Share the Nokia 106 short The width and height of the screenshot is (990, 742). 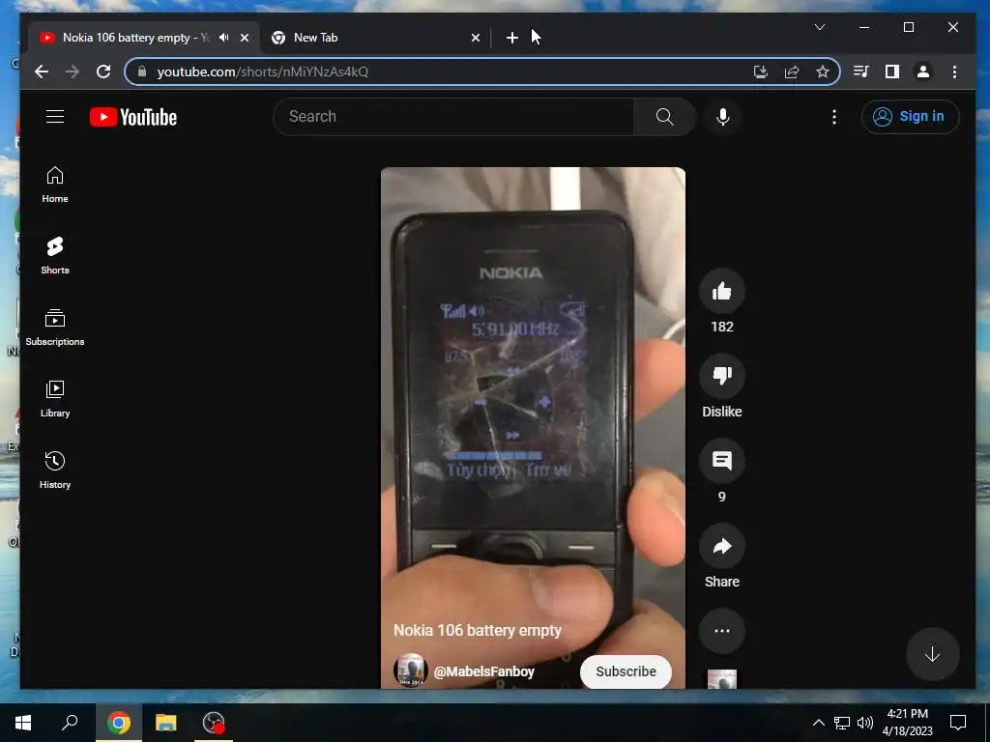pyautogui.click(x=721, y=546)
